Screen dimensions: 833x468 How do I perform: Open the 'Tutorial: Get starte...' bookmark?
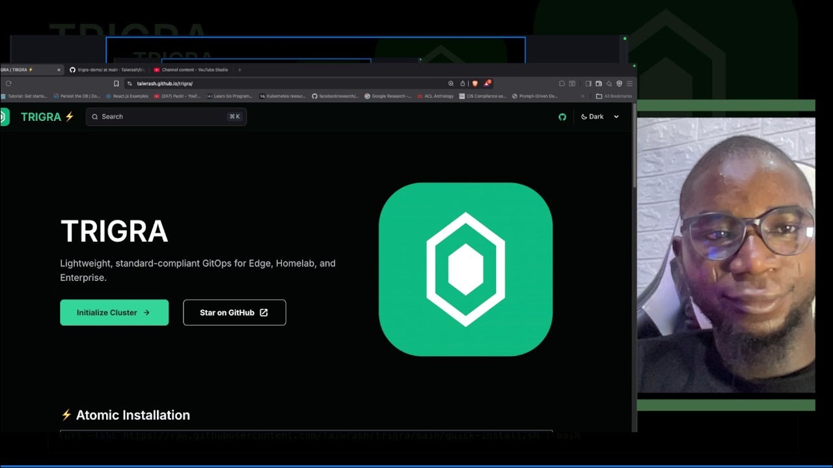24,96
